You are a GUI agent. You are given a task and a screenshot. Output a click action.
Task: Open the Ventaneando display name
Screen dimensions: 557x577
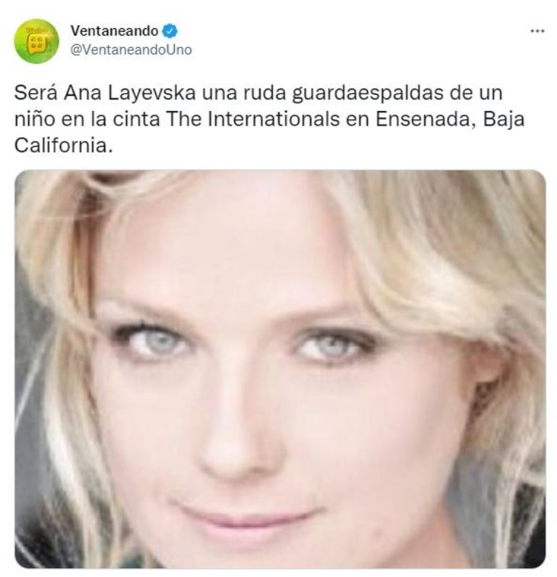click(x=115, y=31)
